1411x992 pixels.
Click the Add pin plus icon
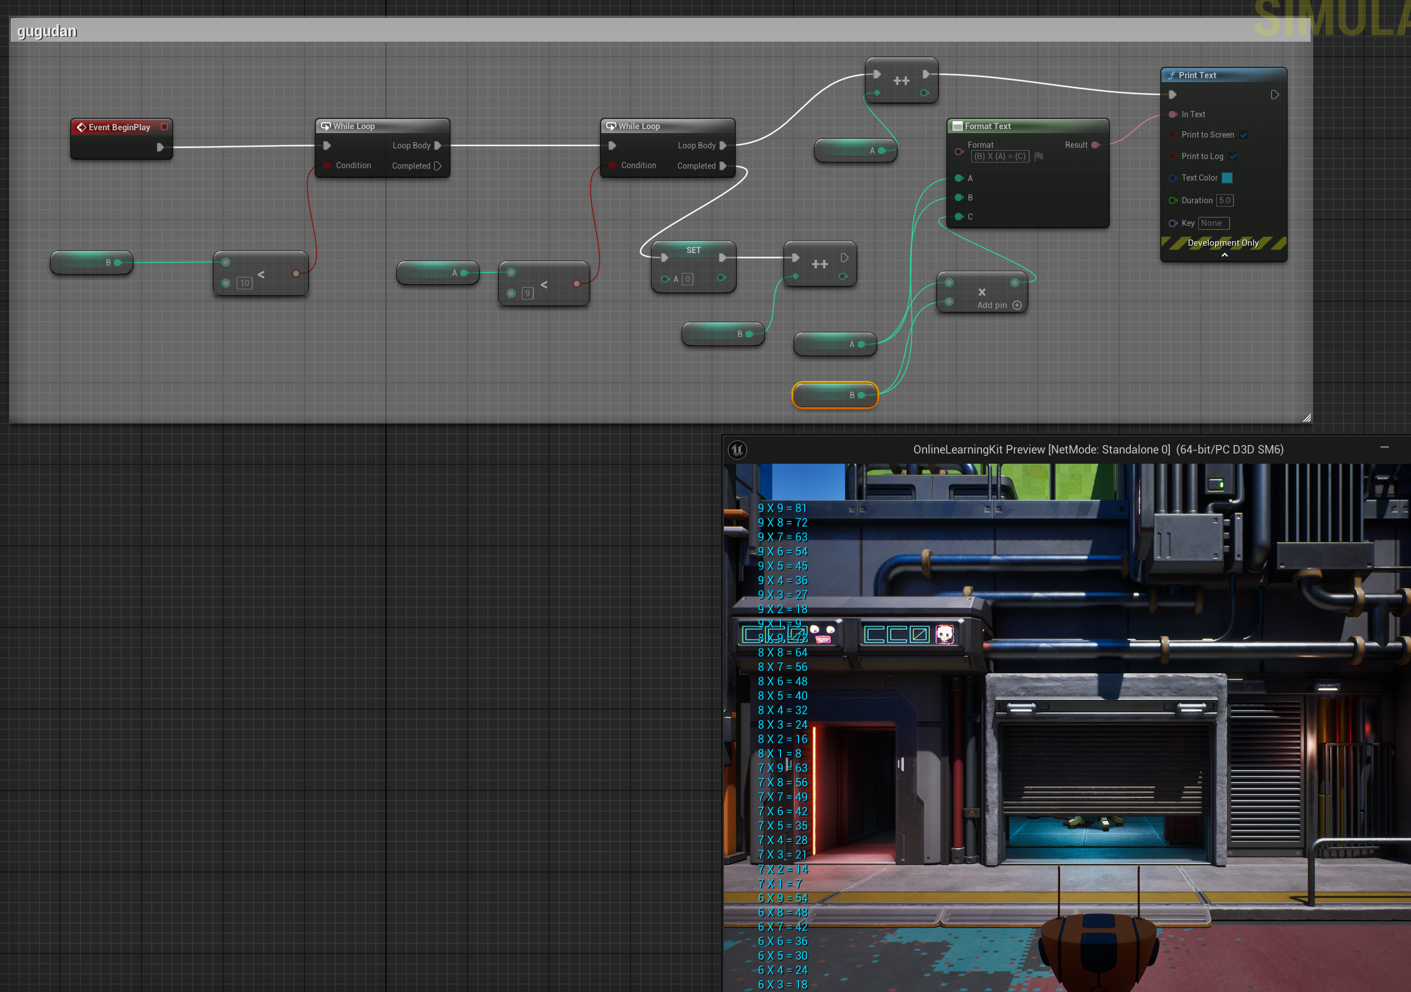[x=1017, y=305]
